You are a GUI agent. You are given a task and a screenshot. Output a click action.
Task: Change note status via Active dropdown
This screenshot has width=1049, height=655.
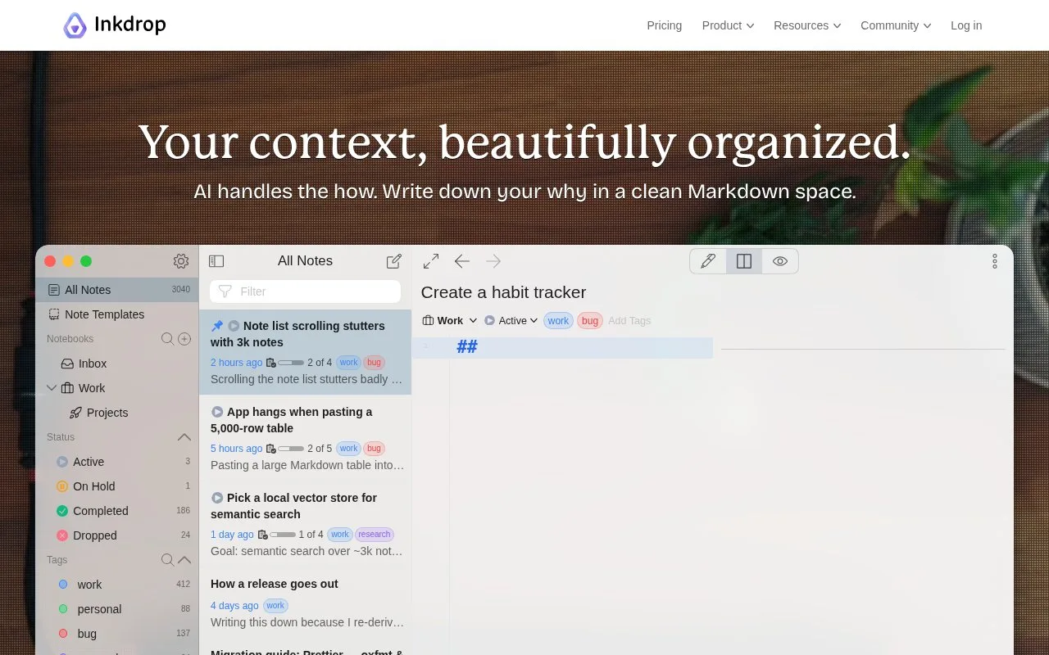(x=511, y=321)
